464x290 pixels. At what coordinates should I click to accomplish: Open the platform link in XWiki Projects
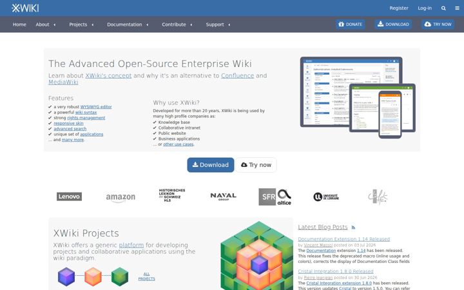tap(131, 245)
